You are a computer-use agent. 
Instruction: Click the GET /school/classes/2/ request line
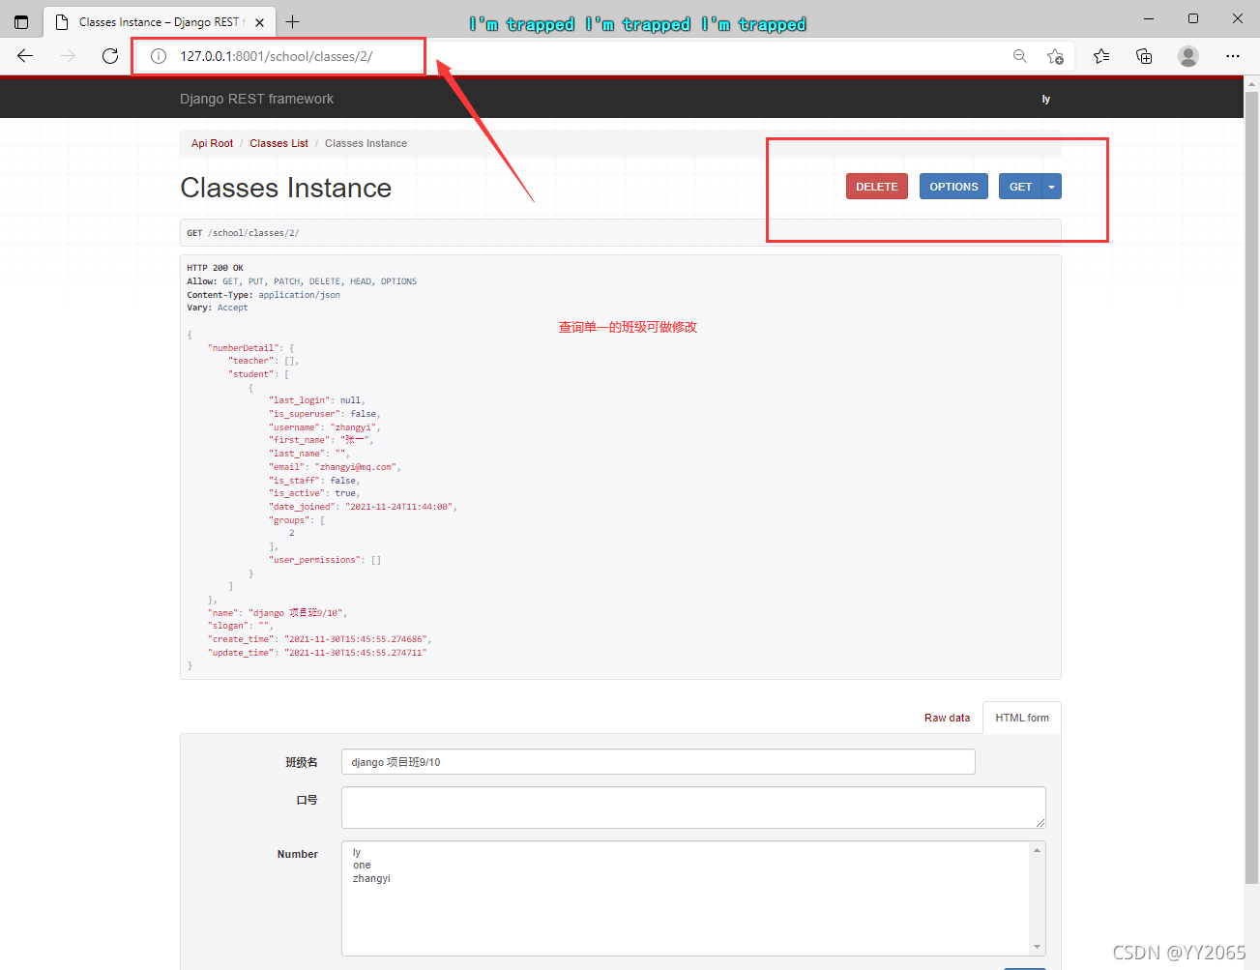coord(243,233)
